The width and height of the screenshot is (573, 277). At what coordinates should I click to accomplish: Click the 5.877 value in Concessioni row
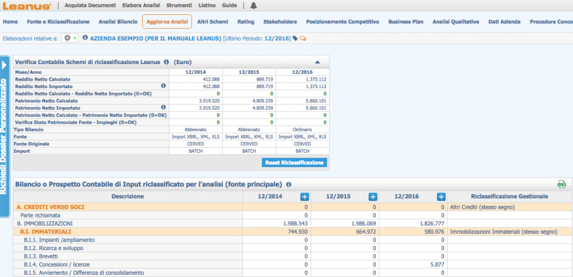point(437,264)
